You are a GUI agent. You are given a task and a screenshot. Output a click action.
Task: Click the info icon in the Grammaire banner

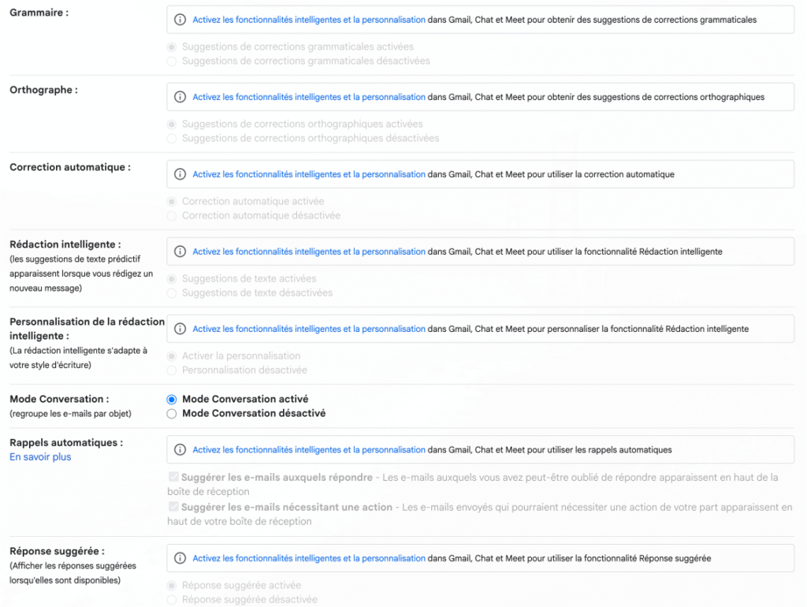(180, 20)
